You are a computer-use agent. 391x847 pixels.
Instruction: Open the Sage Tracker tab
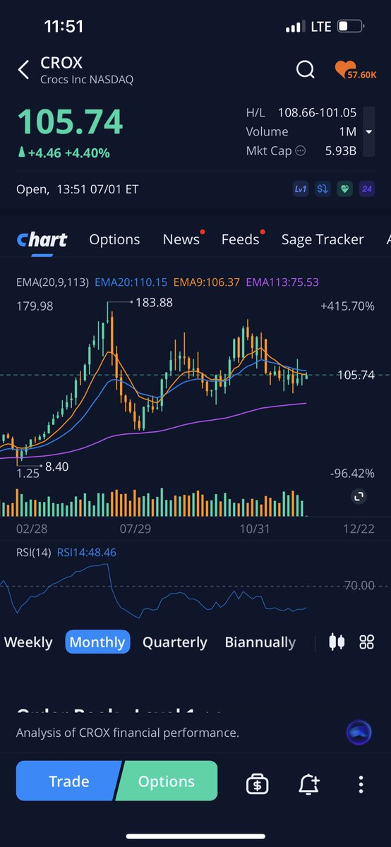point(323,239)
